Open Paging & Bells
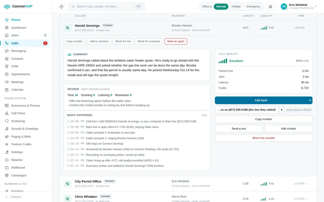 tap(26, 137)
